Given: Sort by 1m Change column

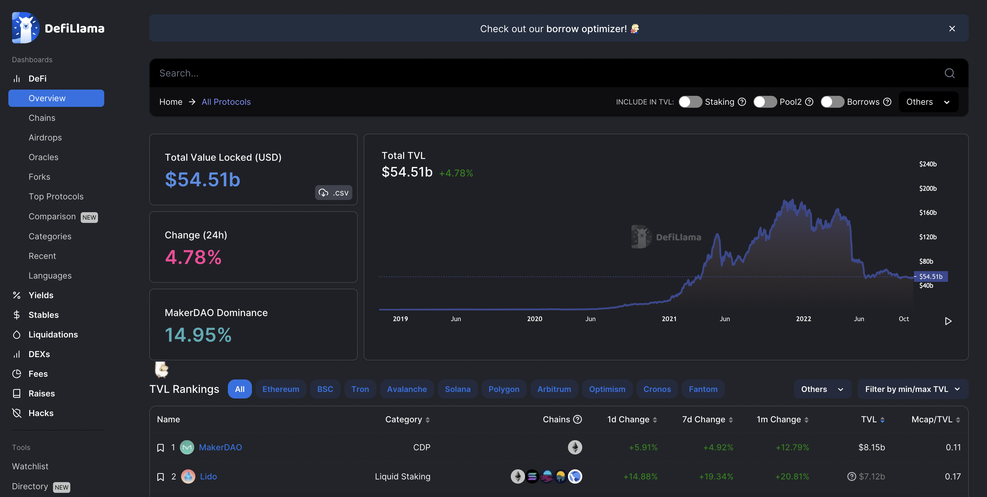Looking at the screenshot, I should click(806, 420).
